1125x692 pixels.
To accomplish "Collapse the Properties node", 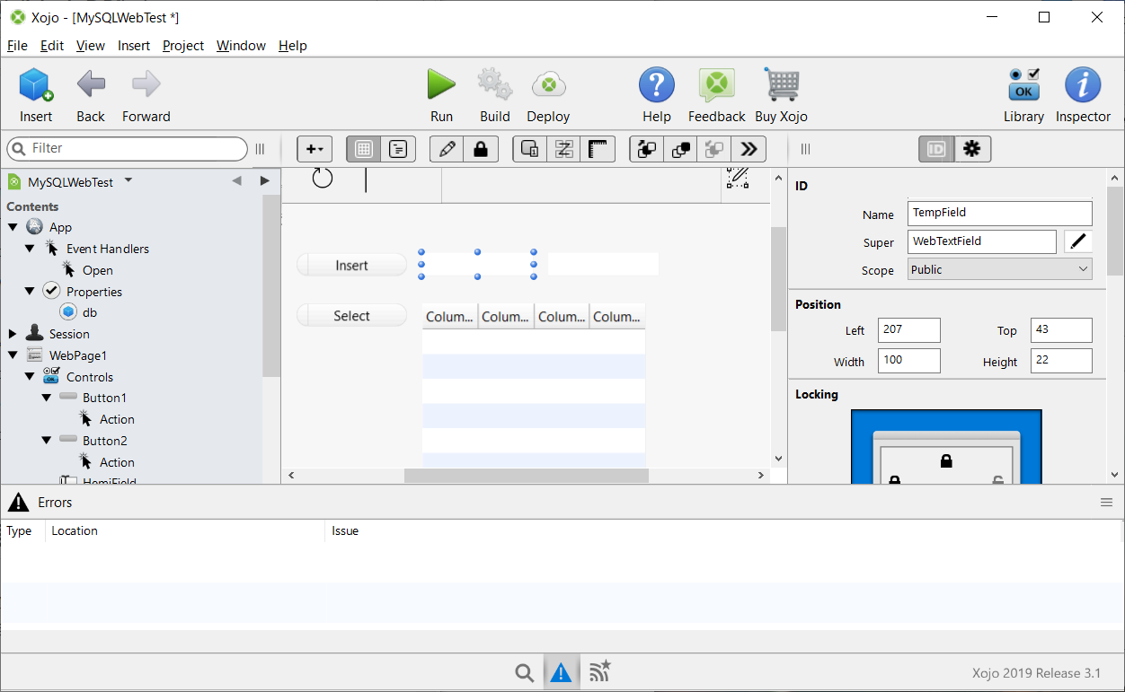I will coord(30,291).
